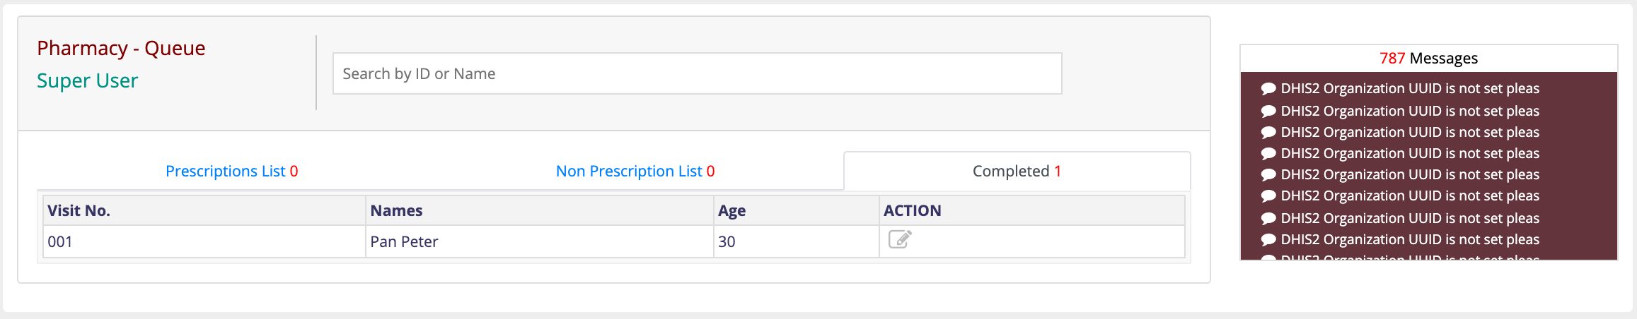The height and width of the screenshot is (319, 1637).
Task: Click the second message's speech bubble icon
Action: 1268,112
